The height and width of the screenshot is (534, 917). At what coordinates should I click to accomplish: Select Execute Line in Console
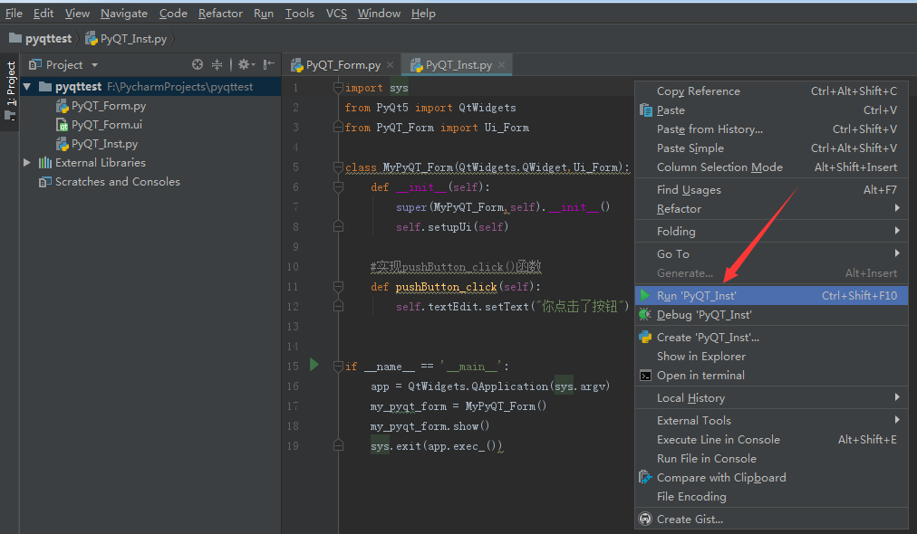coord(771,439)
